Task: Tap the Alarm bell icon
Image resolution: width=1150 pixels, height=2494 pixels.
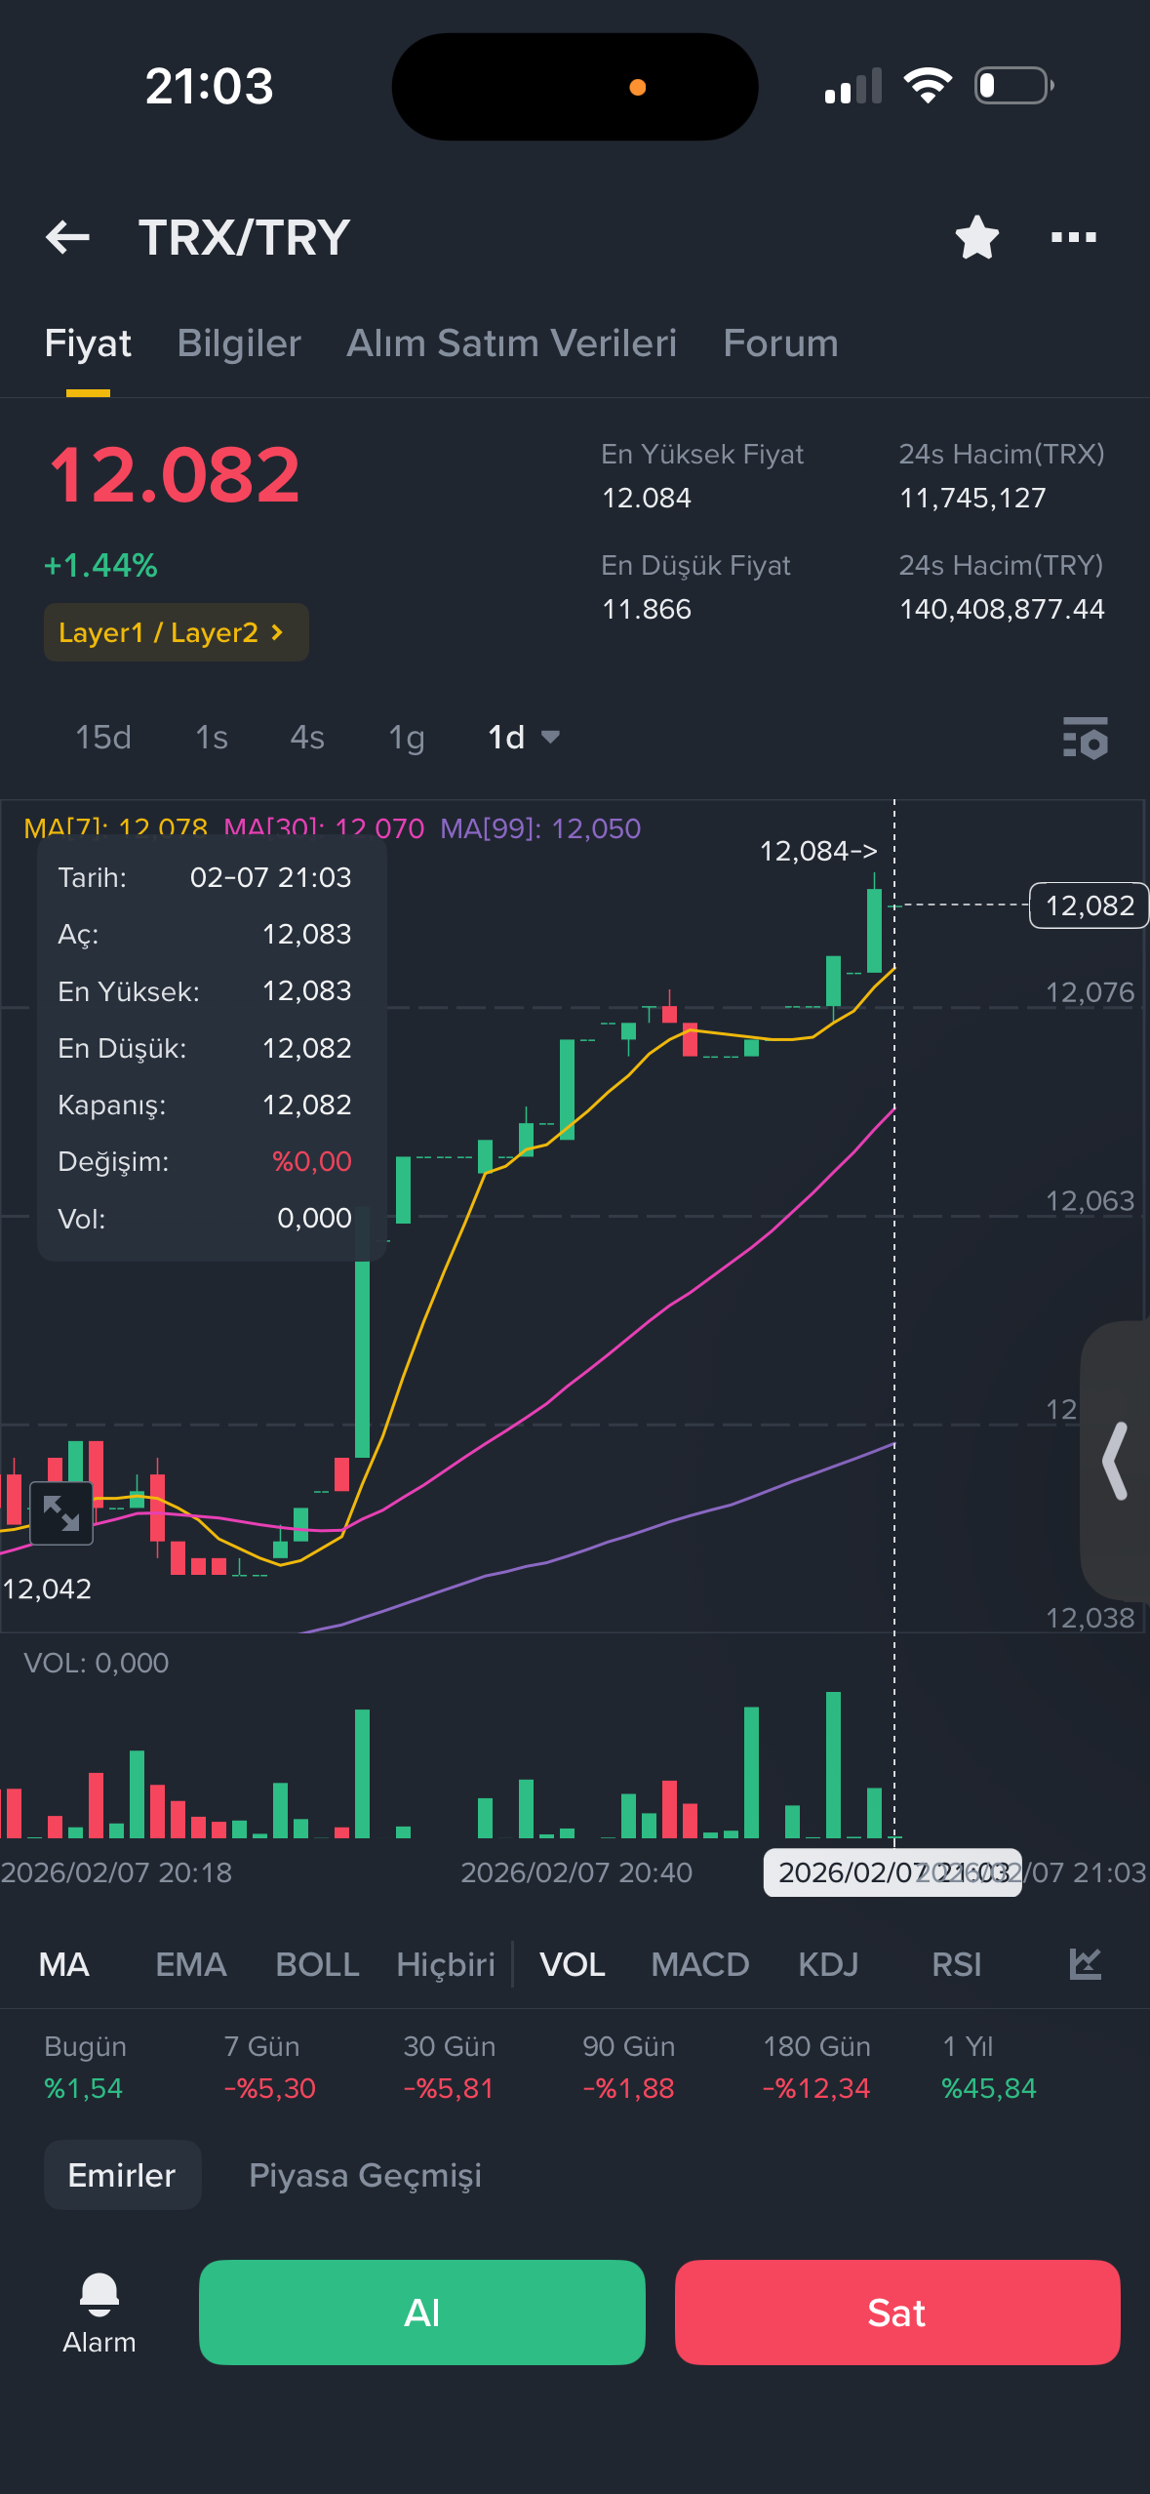Action: click(99, 2294)
